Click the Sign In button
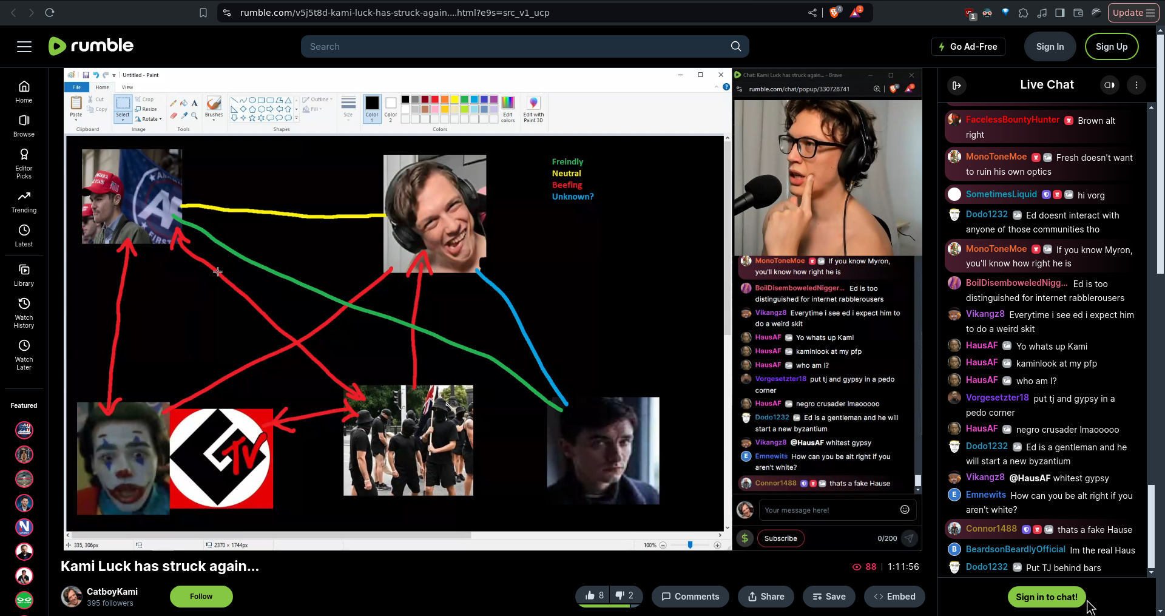 1050,47
